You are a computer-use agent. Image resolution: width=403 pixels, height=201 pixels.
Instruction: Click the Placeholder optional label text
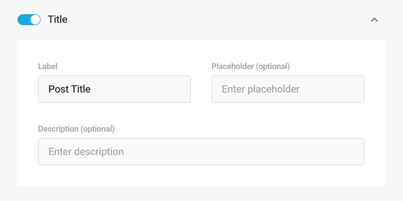click(250, 66)
